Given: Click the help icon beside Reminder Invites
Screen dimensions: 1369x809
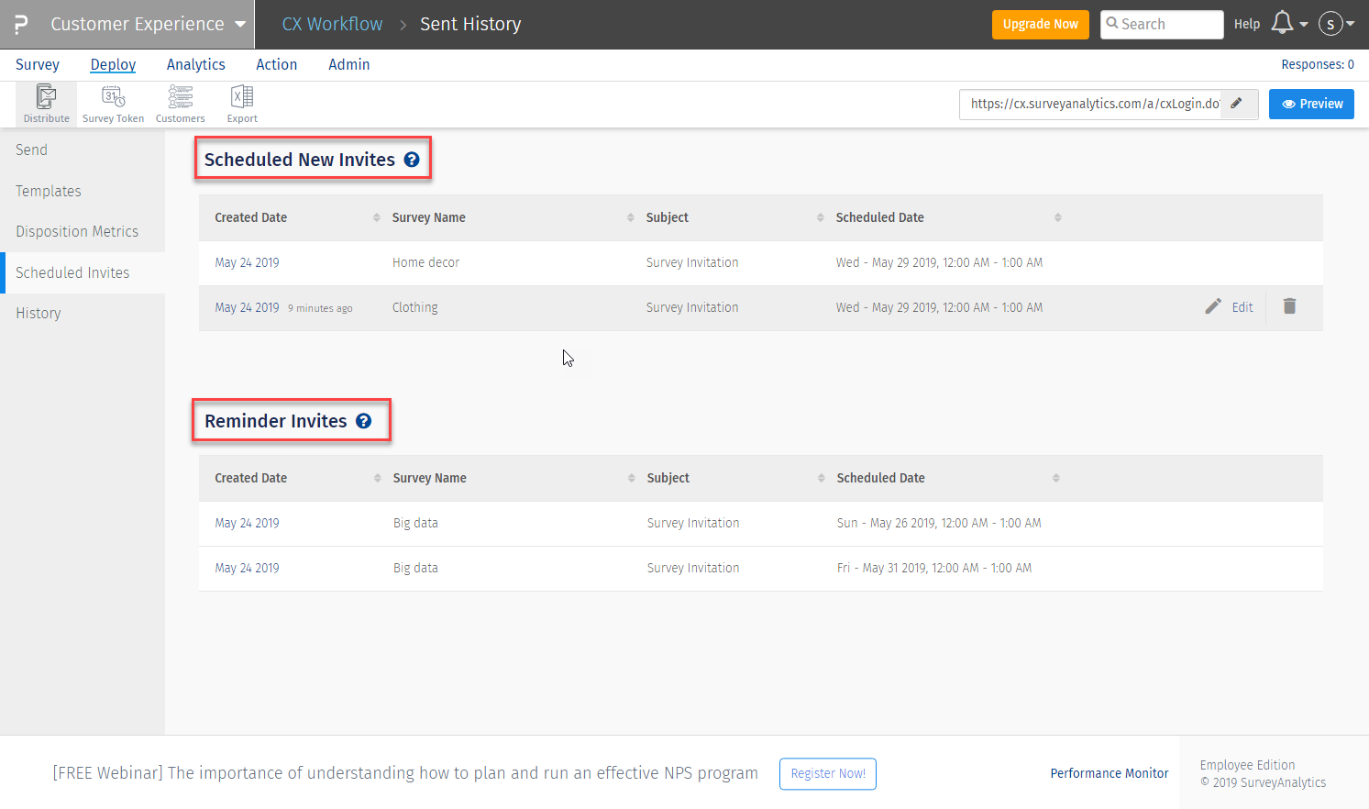Looking at the screenshot, I should [364, 421].
